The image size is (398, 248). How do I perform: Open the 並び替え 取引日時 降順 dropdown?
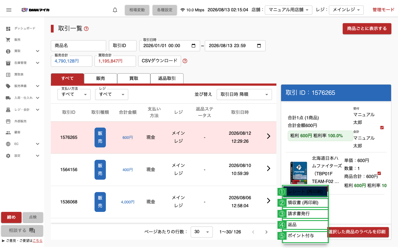click(x=244, y=95)
